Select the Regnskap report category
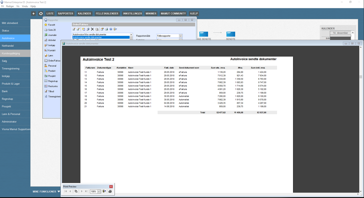 tap(52, 81)
